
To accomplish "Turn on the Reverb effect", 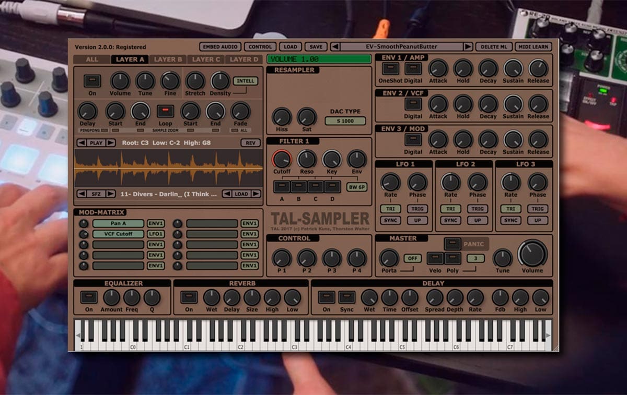I will (189, 297).
